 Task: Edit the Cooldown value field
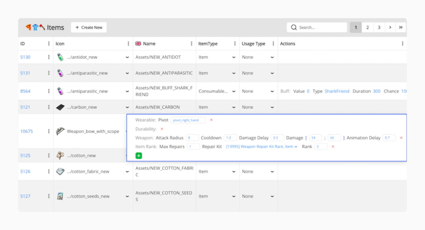(230, 137)
